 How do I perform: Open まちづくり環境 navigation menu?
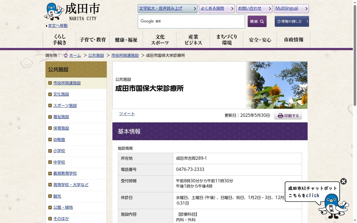coord(226,40)
